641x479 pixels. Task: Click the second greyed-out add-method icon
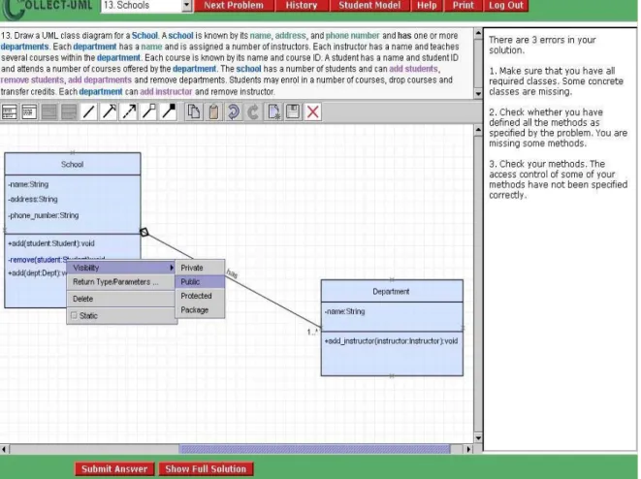click(x=69, y=112)
